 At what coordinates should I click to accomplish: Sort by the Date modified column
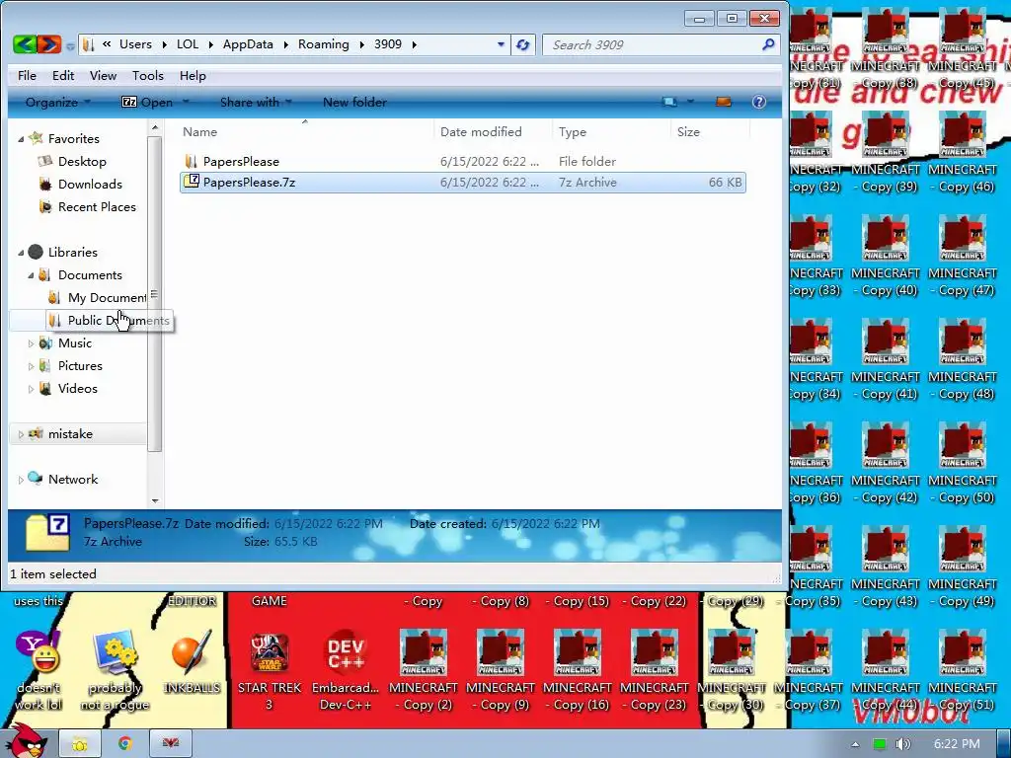(494, 131)
